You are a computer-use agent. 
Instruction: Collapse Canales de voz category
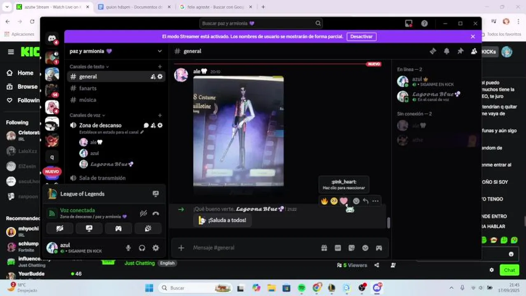tap(87, 116)
